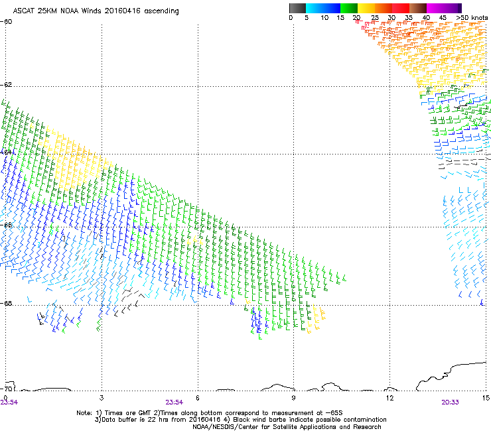
Task: Click the '3' longitude axis label
Action: [x=102, y=398]
